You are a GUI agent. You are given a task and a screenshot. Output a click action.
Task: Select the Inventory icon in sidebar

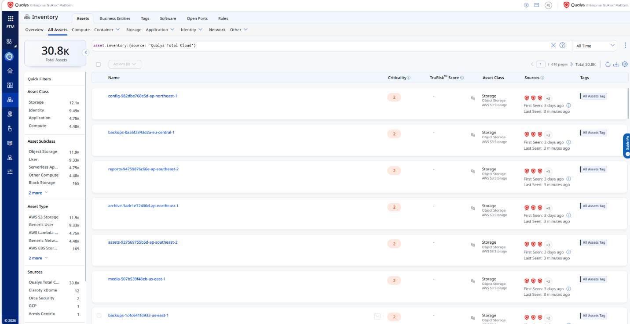[x=10, y=100]
